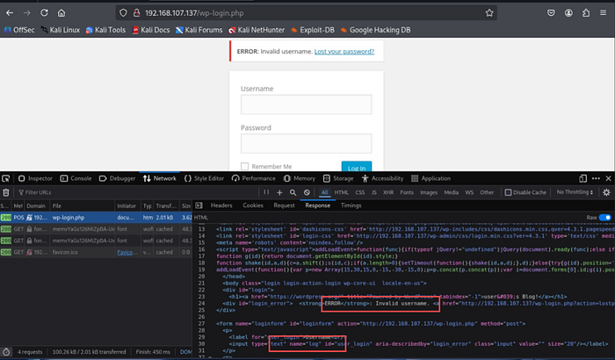Filter requests by All types

coord(324,192)
